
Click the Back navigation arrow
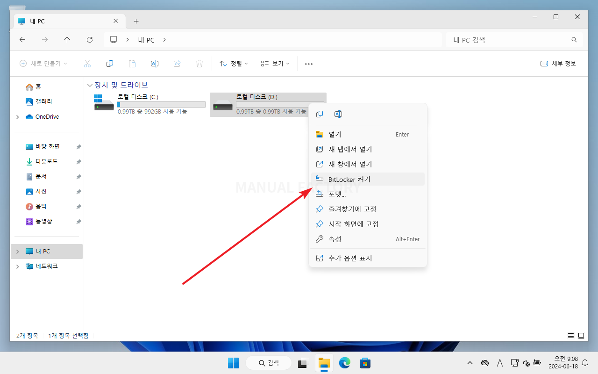pyautogui.click(x=22, y=40)
